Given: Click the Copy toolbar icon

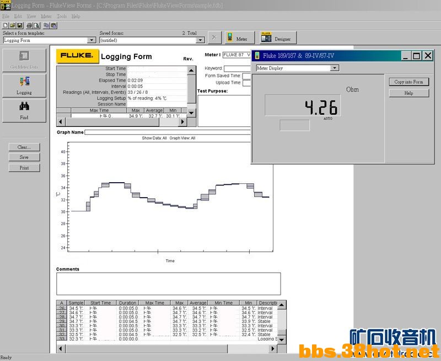Looking at the screenshot, I should point(46,25).
